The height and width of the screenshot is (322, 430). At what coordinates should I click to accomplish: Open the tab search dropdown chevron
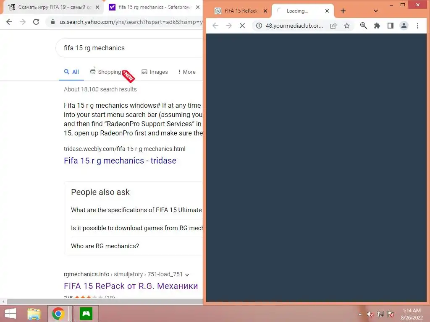tap(376, 11)
